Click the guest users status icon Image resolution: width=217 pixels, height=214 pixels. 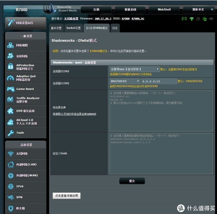[x=198, y=19]
